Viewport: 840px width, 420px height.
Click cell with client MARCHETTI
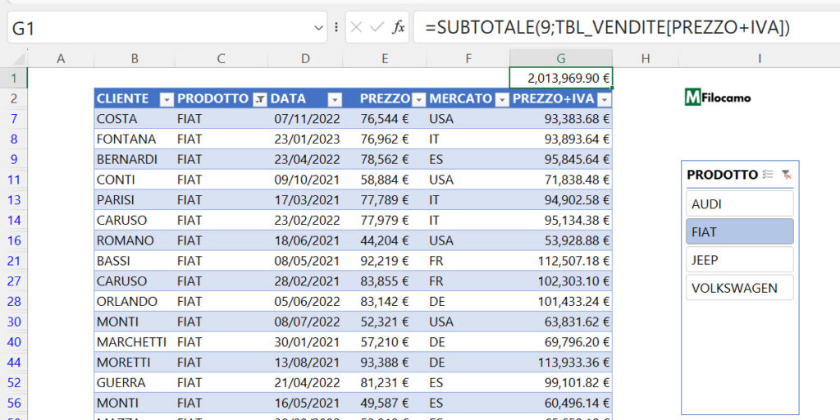pos(135,342)
